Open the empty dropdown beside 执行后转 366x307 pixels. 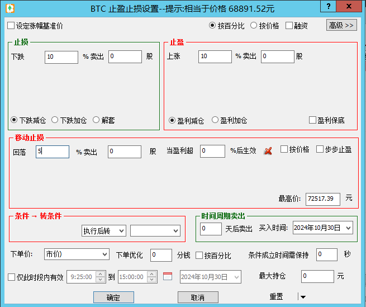155,230
